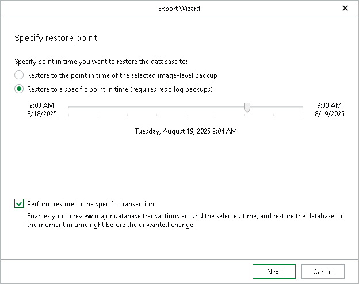Click the timeline slider handle
Image resolution: width=359 pixels, height=284 pixels.
[247, 108]
